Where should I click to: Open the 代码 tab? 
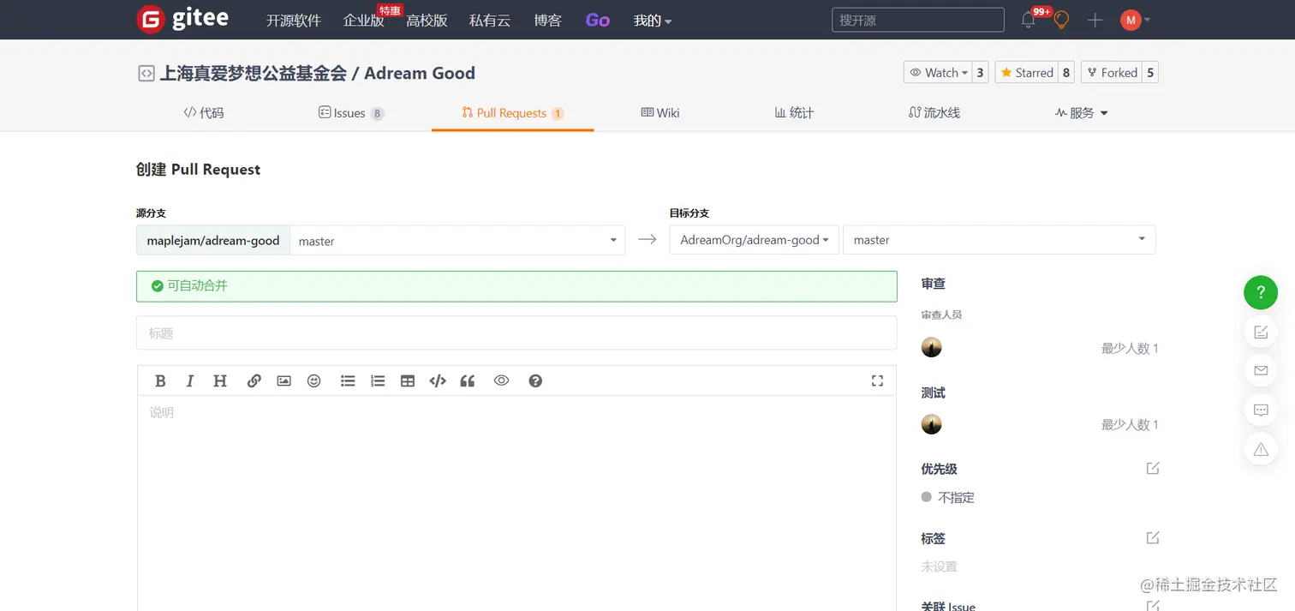(x=204, y=113)
